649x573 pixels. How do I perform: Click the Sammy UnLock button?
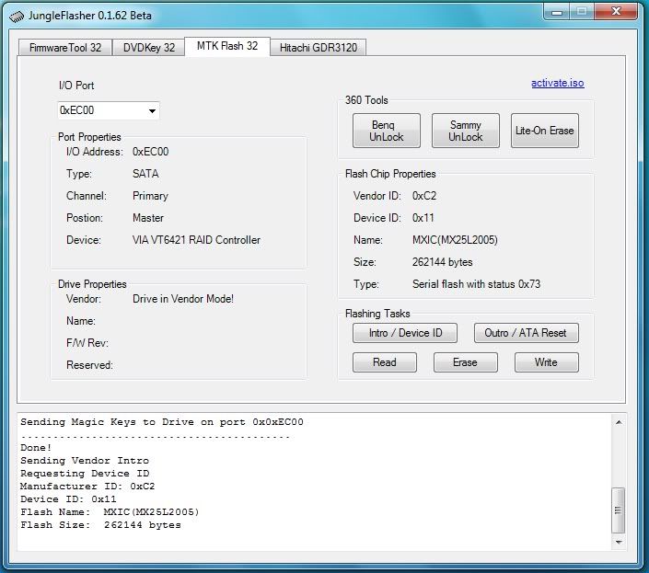click(466, 131)
